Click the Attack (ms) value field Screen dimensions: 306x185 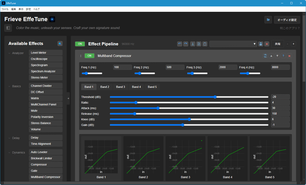pos(280,108)
